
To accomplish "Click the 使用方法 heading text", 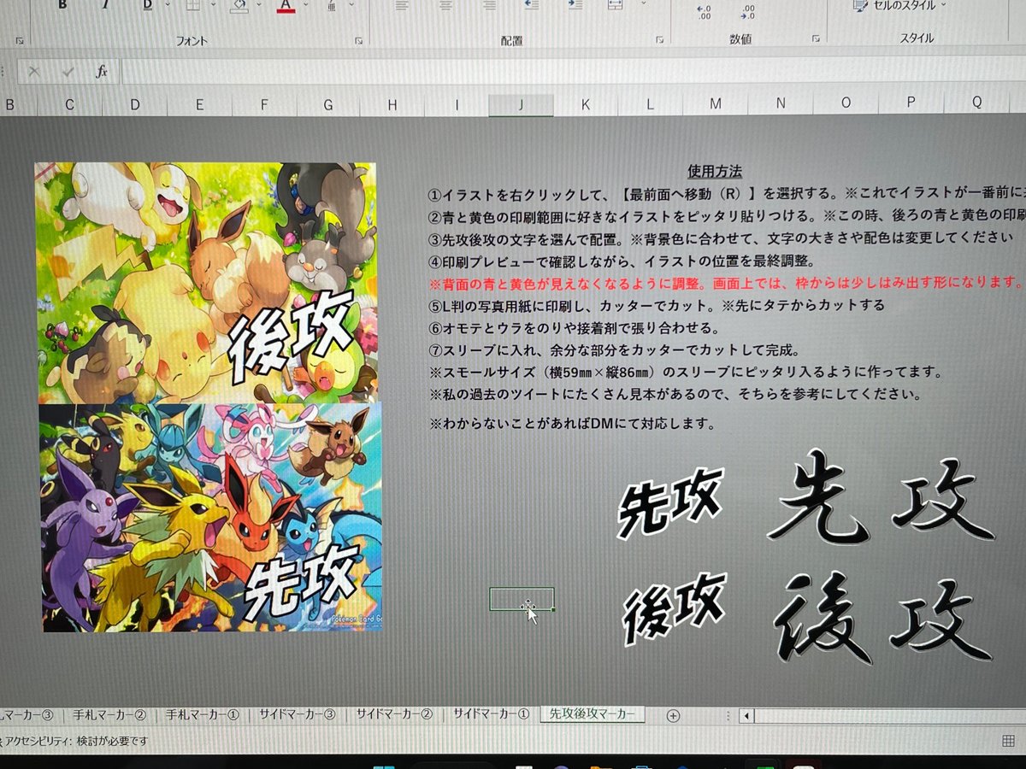I will [715, 172].
